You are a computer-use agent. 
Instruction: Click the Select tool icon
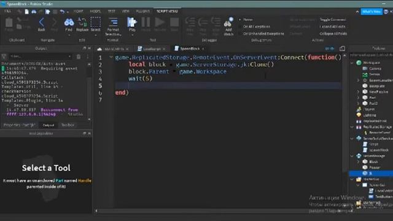(x=95, y=22)
